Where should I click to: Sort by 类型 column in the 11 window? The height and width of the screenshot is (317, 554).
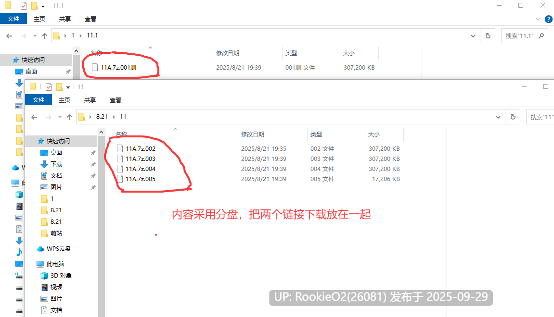coord(316,134)
